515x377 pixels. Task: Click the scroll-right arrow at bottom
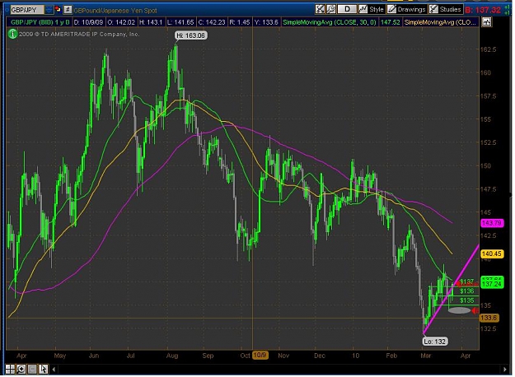pos(505,370)
